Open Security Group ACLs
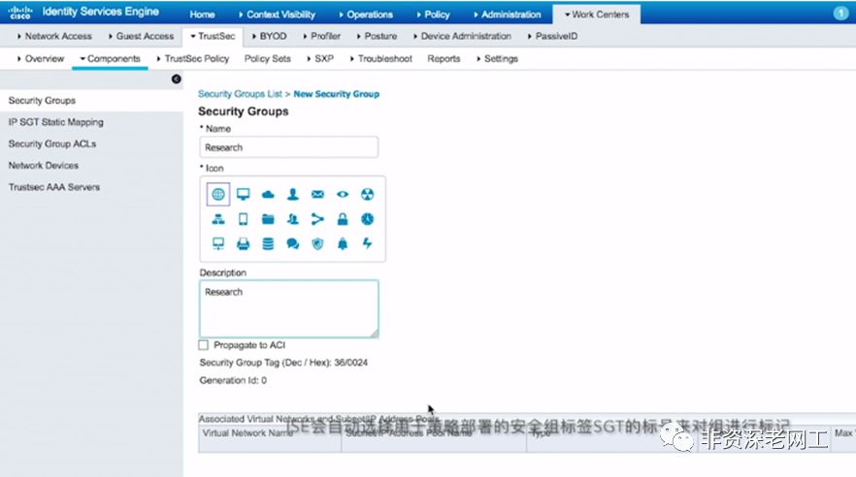 (x=52, y=143)
